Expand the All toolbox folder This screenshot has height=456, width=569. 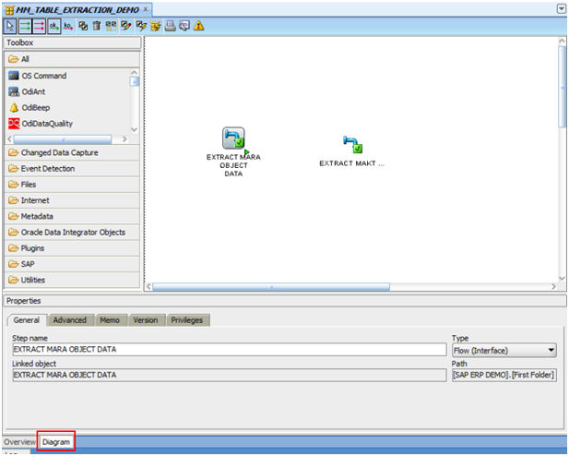[x=72, y=59]
